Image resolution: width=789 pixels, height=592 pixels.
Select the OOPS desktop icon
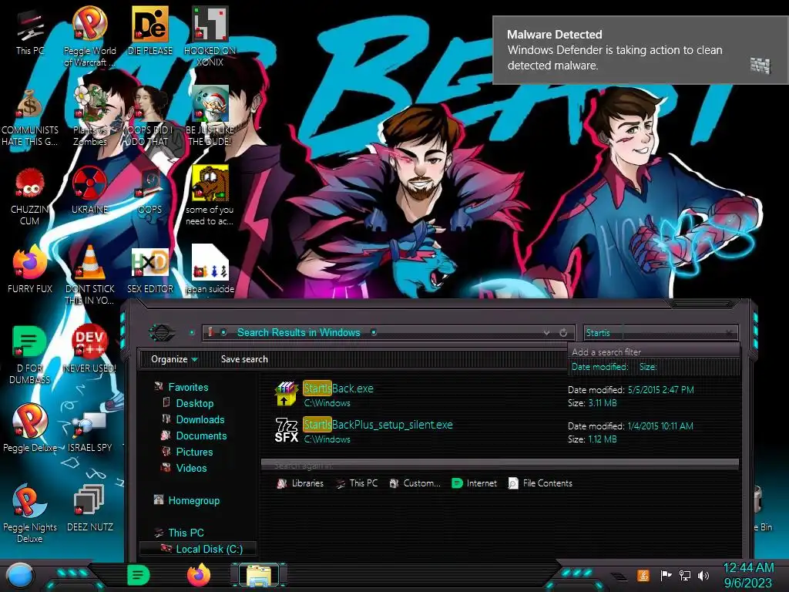149,190
